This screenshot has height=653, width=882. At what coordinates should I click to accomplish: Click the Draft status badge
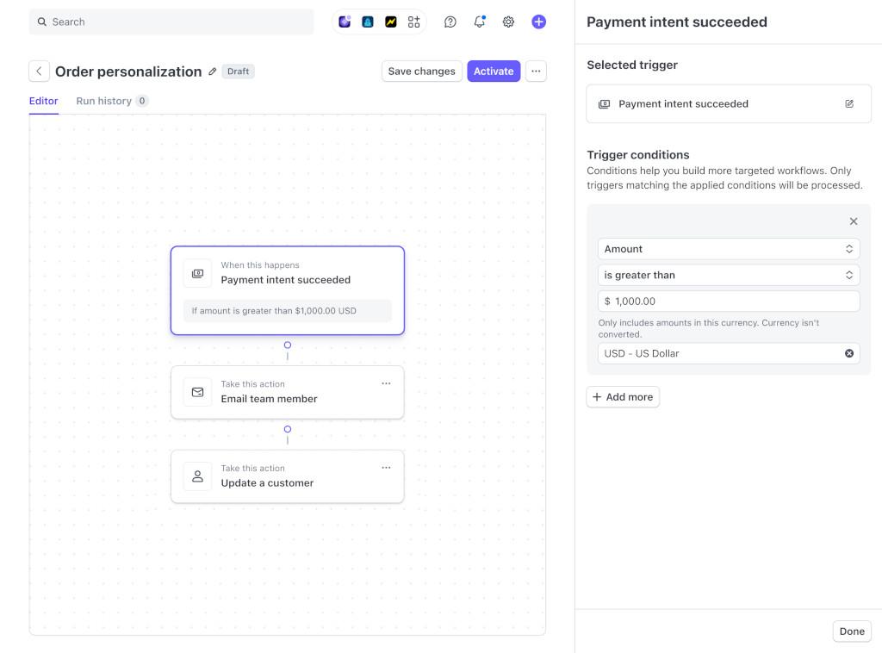tap(238, 72)
